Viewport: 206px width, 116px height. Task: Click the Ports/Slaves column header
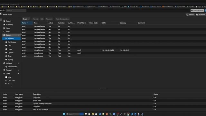[82, 23]
